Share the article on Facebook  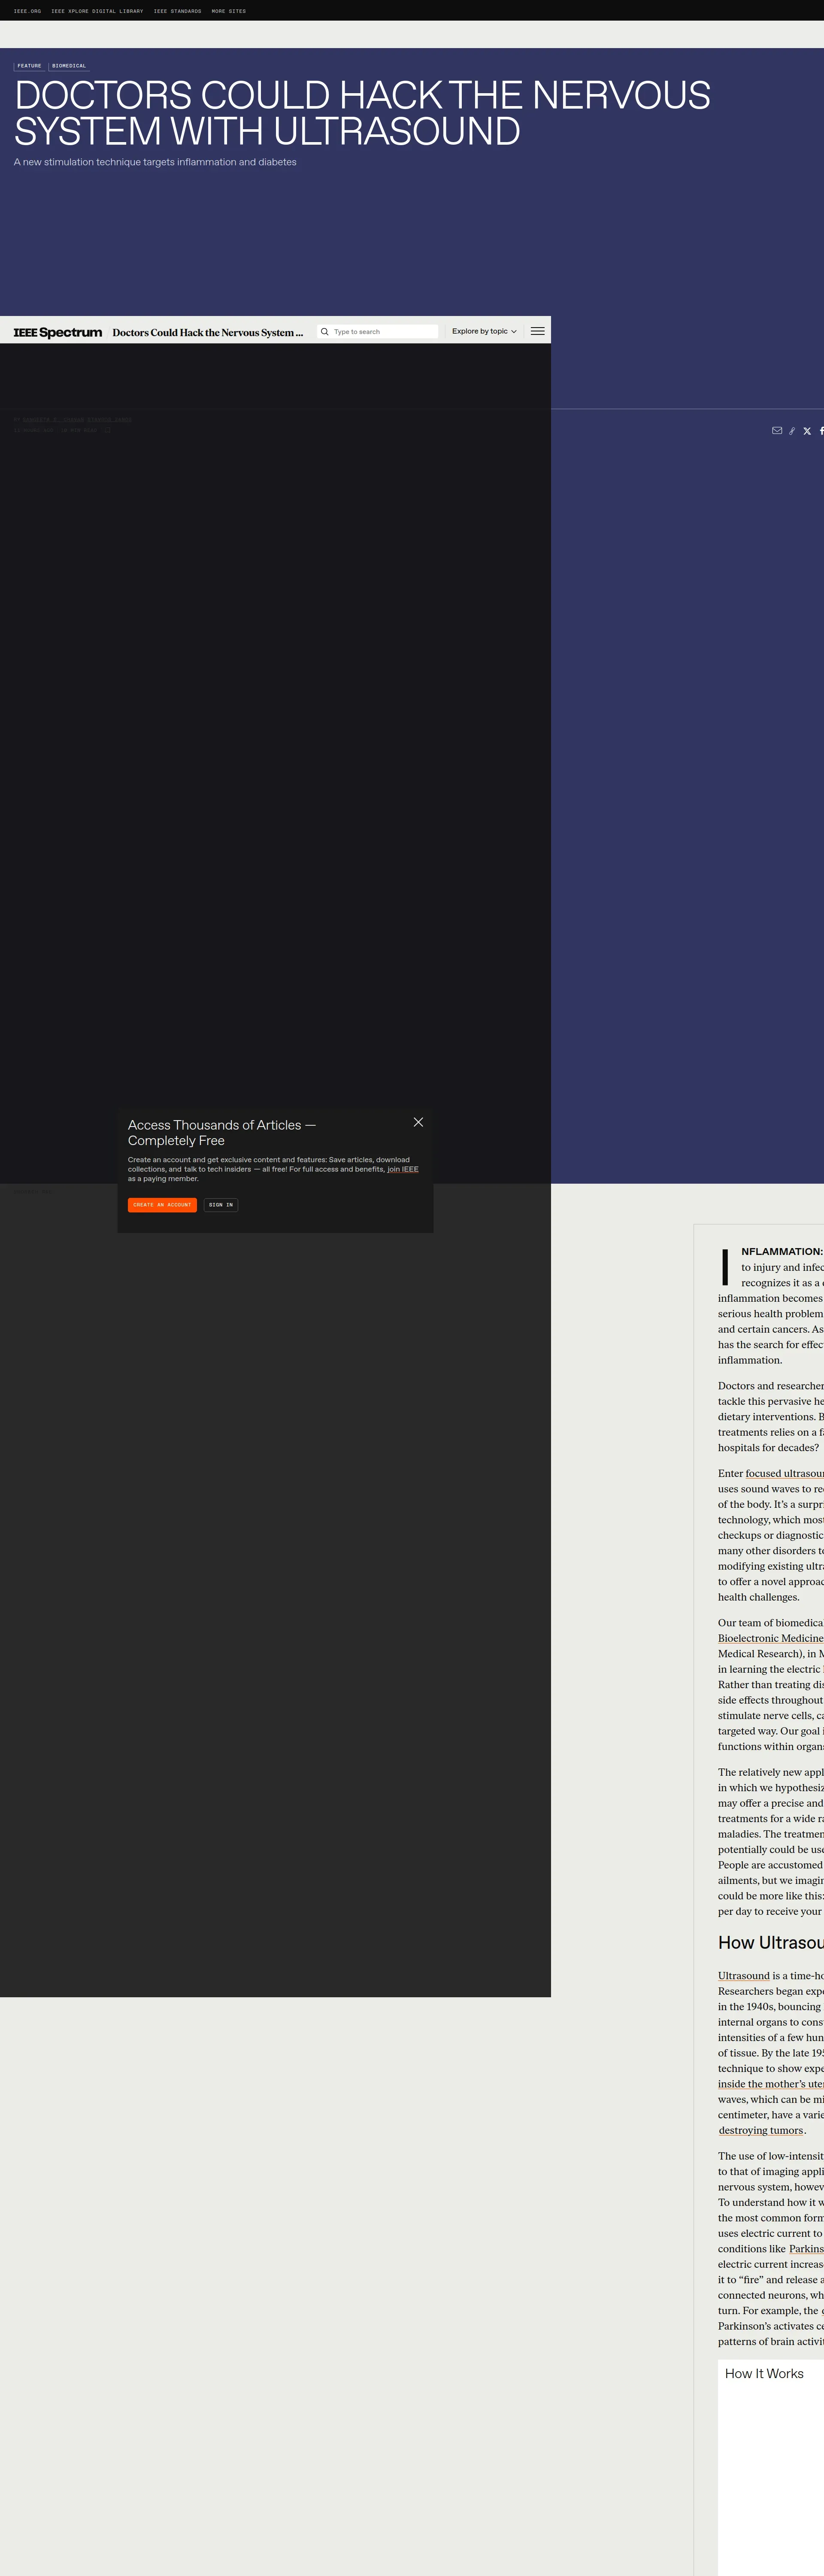[x=821, y=431]
